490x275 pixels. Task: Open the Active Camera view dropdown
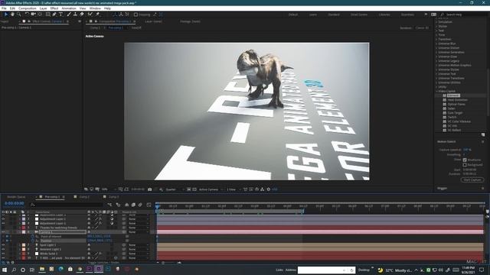(211, 189)
